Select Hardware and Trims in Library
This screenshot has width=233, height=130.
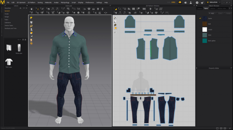11,28
